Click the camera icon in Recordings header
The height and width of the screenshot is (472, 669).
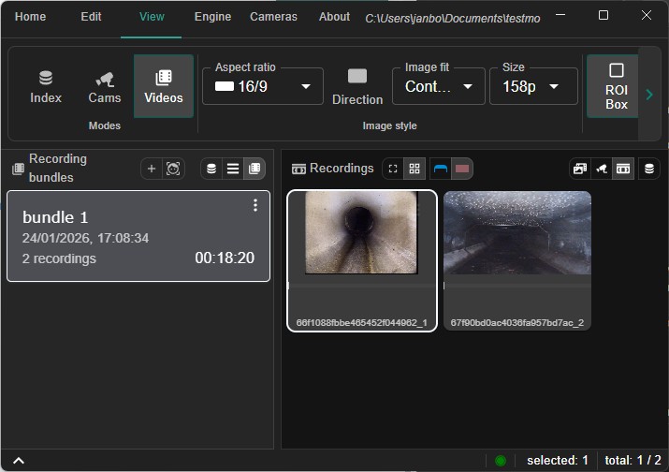602,169
